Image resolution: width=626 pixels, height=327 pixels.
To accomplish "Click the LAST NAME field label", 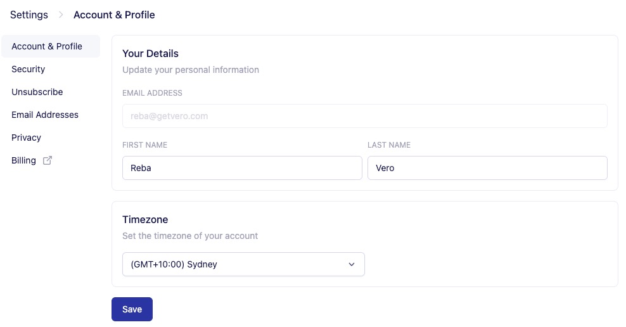I will tap(389, 145).
